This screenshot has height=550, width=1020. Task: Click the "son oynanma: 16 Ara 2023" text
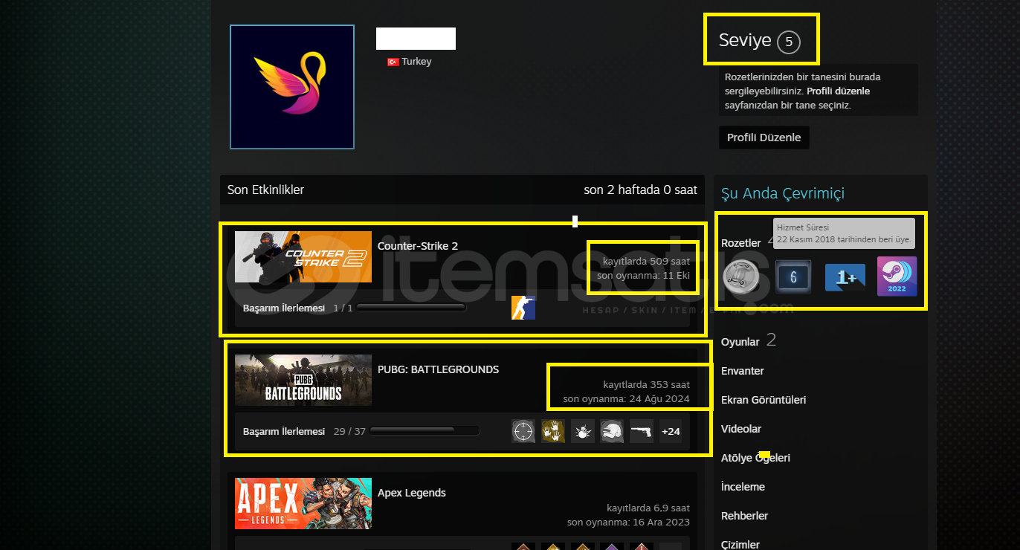tap(628, 522)
